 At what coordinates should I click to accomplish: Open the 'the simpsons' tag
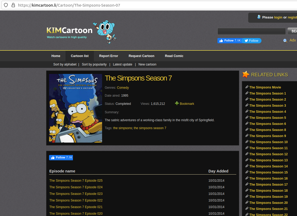pos(123,128)
